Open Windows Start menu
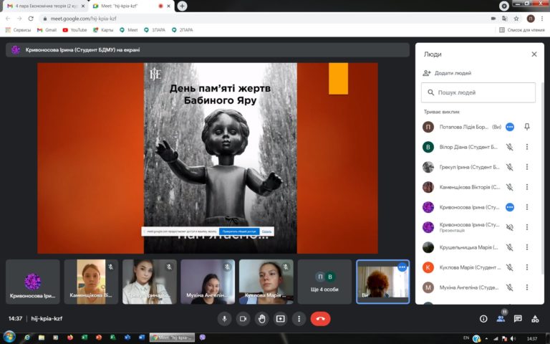550x344 pixels. point(9,338)
